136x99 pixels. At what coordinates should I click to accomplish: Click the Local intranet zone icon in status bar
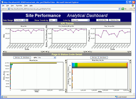116,97
